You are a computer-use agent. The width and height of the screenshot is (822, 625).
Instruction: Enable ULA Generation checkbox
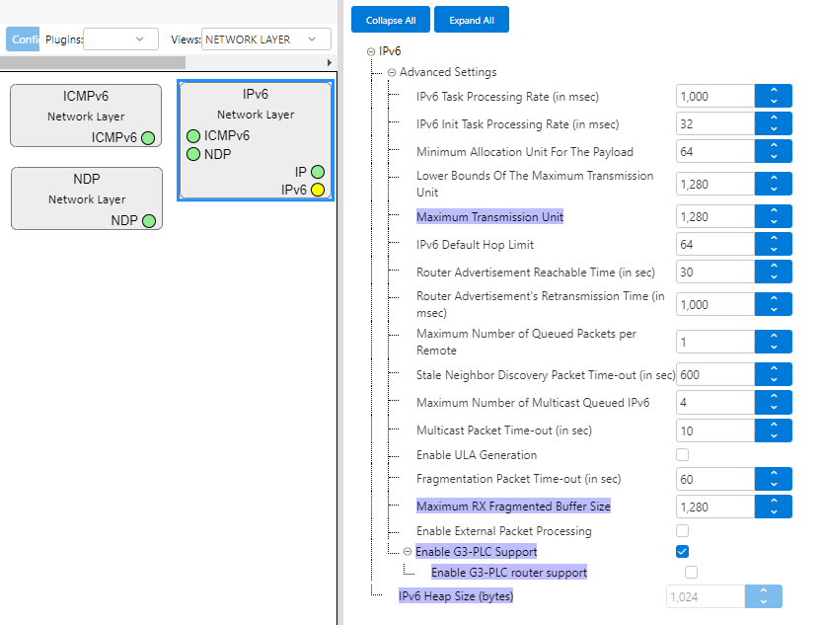pyautogui.click(x=682, y=455)
